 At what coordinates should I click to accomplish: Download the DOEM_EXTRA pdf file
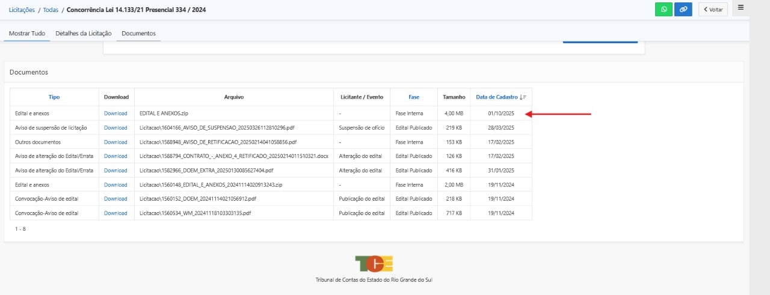pyautogui.click(x=115, y=171)
